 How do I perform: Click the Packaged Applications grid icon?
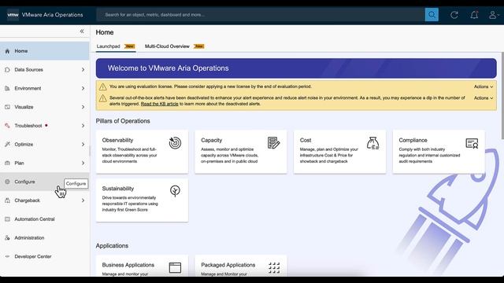click(x=274, y=267)
